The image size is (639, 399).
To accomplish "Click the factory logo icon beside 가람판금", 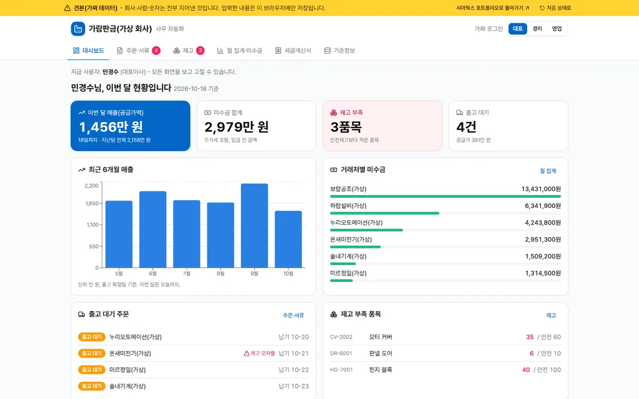I will pos(78,29).
